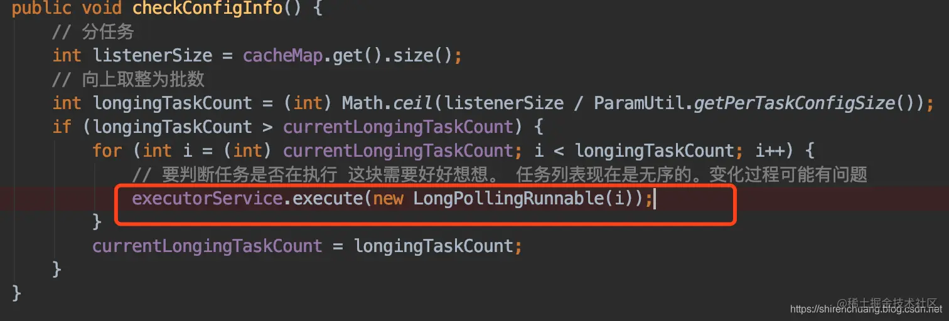Click the comment 分任务 at top
949x321 pixels.
[x=94, y=31]
